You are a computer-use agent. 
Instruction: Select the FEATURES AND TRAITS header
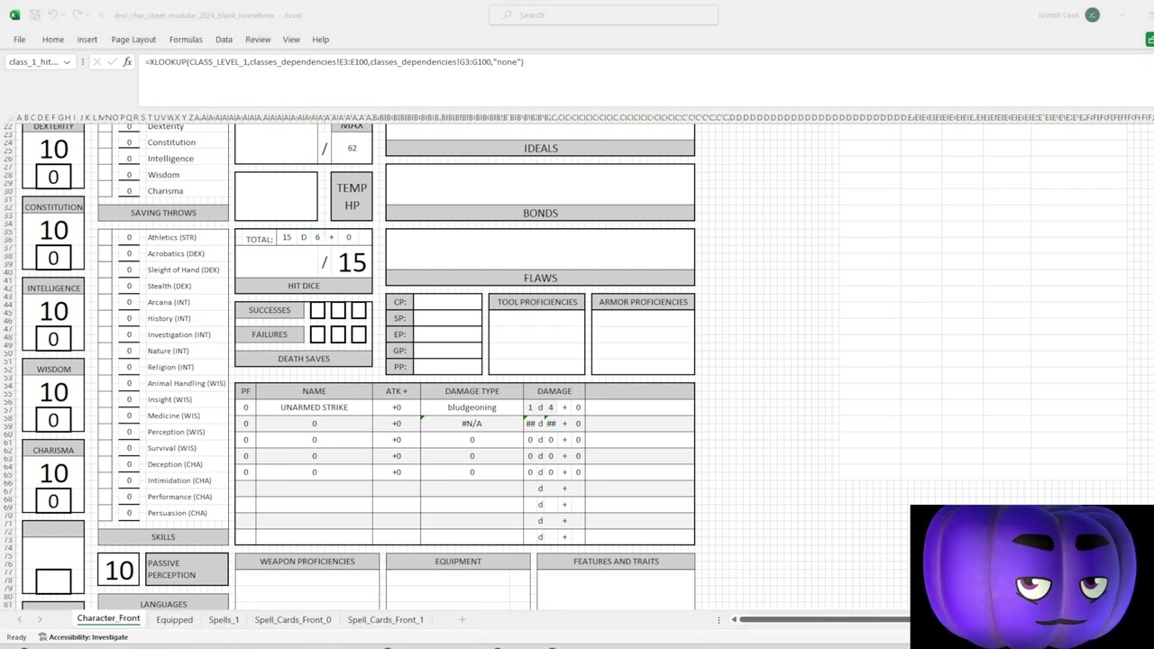point(616,562)
